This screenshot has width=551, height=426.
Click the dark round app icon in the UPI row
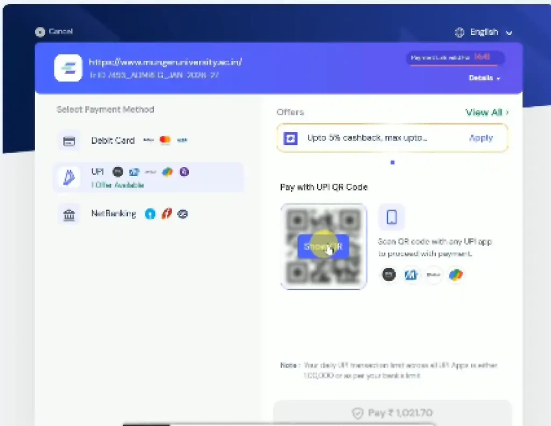pyautogui.click(x=118, y=172)
